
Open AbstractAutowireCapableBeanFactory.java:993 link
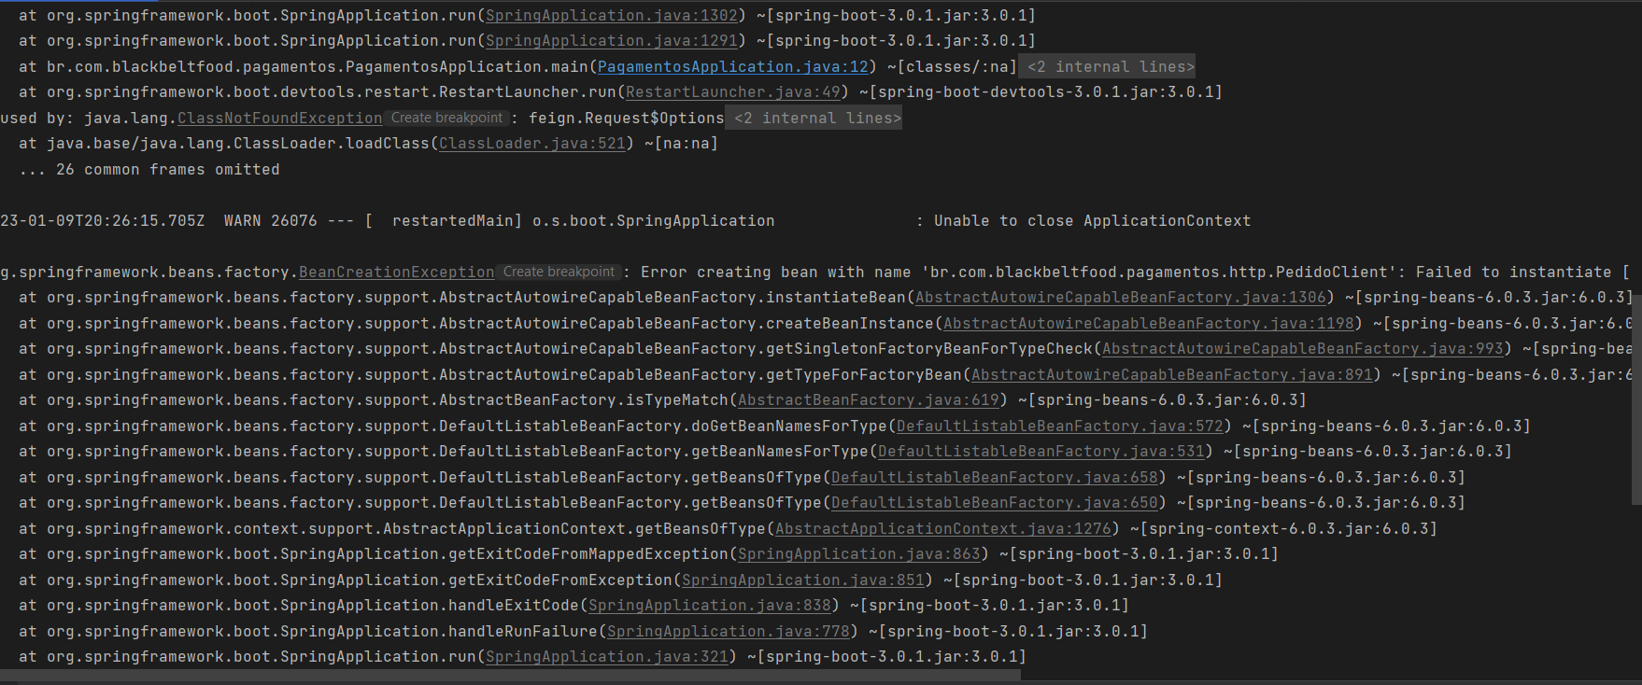click(1302, 349)
